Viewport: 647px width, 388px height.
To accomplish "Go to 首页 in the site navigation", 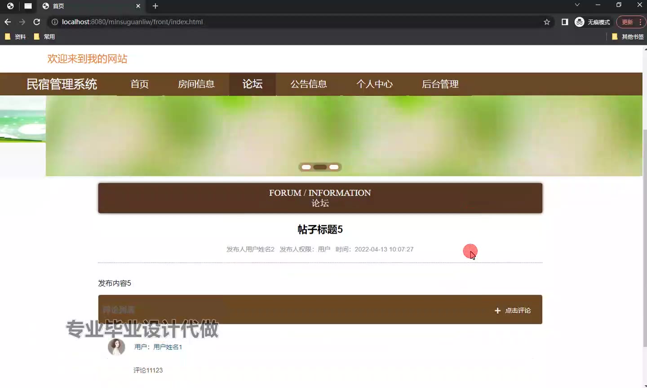I will click(x=140, y=84).
